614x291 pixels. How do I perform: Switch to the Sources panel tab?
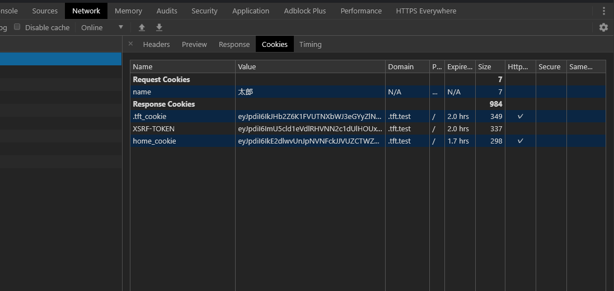[45, 11]
